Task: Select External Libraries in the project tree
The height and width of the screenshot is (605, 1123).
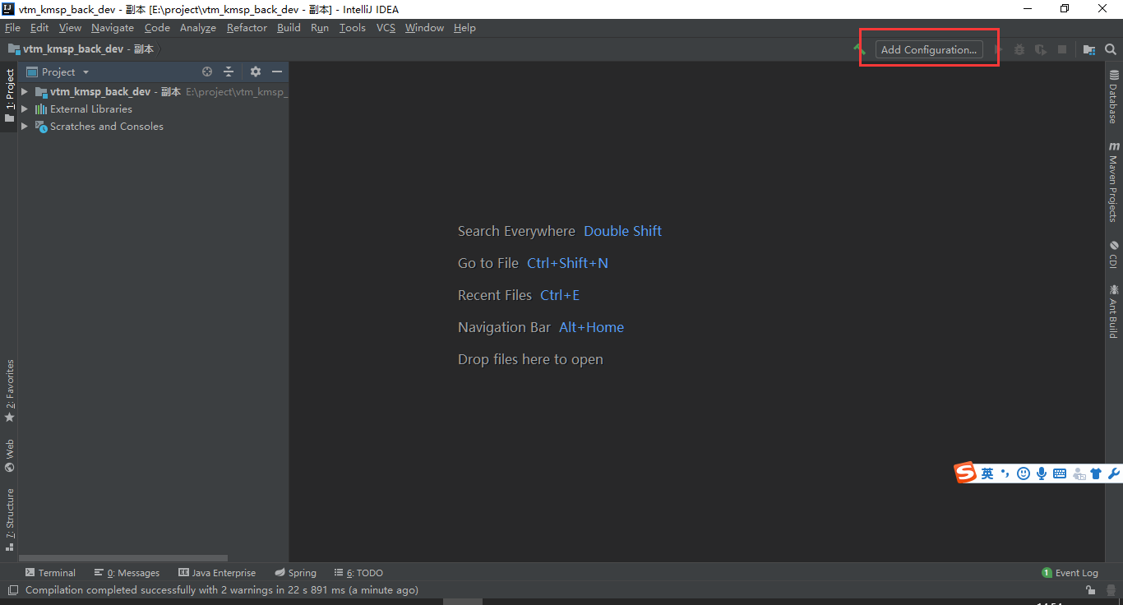Action: pos(90,109)
